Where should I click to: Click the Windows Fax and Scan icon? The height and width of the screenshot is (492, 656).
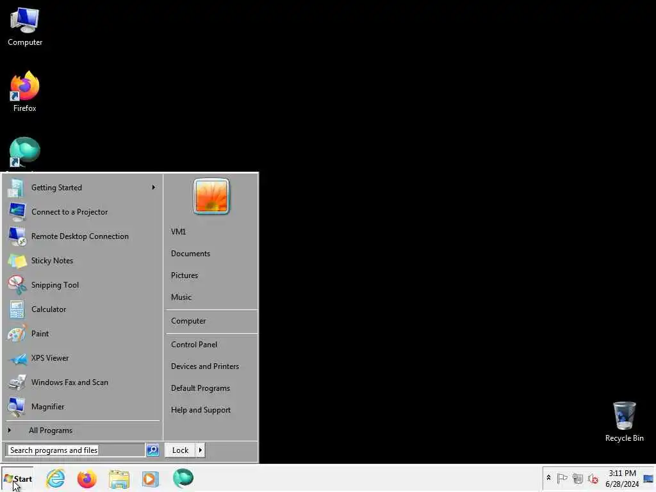(x=17, y=382)
